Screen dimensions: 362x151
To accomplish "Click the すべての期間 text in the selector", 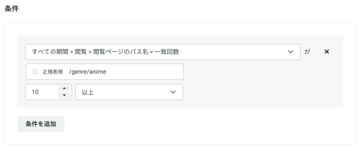I will pos(50,52).
